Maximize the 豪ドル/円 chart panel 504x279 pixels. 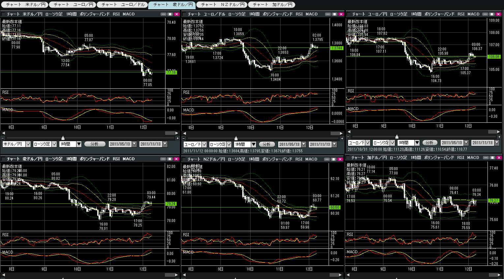click(170, 159)
